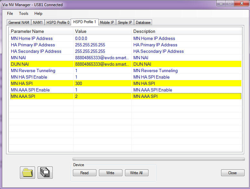
Task: Click the open folder icon
Action: click(28, 173)
